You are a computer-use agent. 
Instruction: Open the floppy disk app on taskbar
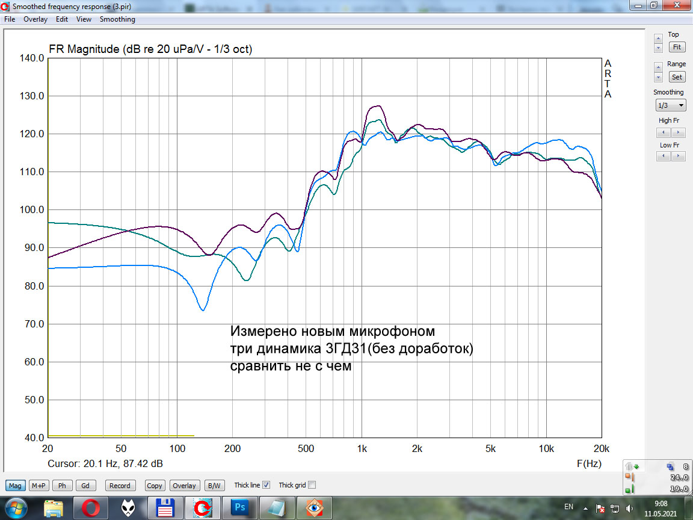coord(165,508)
